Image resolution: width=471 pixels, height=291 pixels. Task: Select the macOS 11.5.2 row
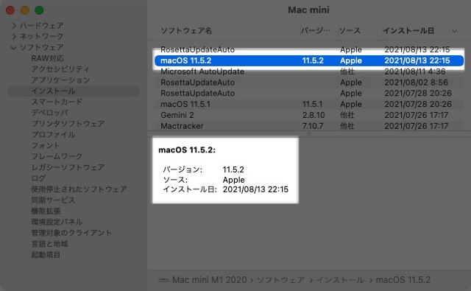point(309,60)
